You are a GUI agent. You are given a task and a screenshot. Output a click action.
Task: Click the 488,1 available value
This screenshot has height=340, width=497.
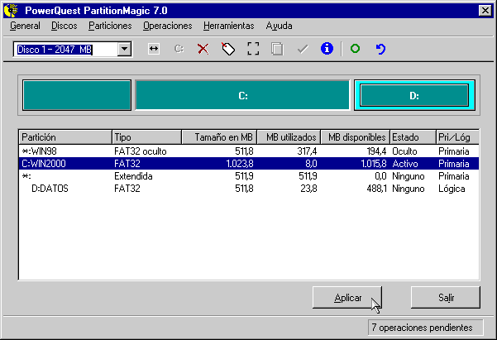click(376, 189)
